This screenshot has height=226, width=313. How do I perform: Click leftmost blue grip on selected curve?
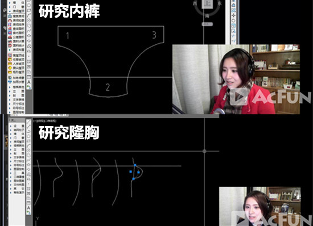pyautogui.click(x=130, y=171)
